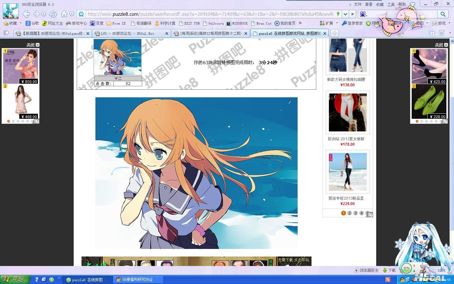Open the Nyan Cat bookmark
Screen dimensions: 454x284
click(x=261, y=23)
